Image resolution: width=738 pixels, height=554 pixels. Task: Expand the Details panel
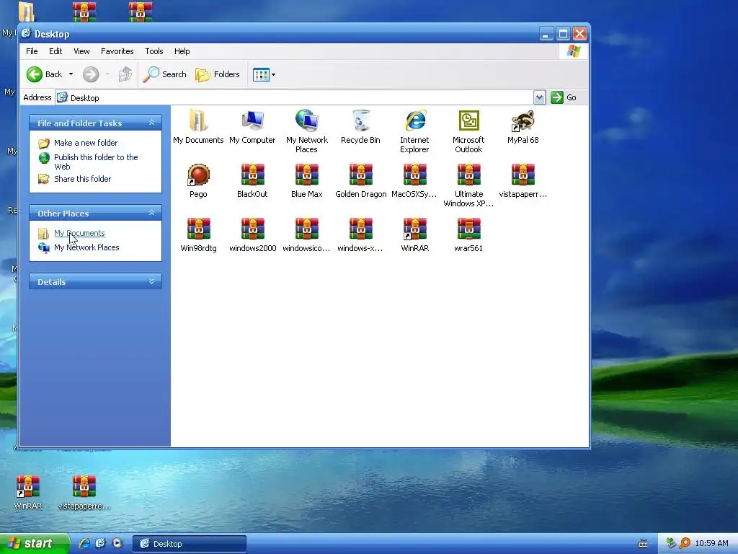[x=151, y=281]
